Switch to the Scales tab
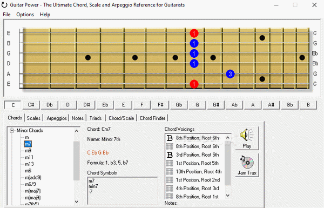 pos(33,118)
